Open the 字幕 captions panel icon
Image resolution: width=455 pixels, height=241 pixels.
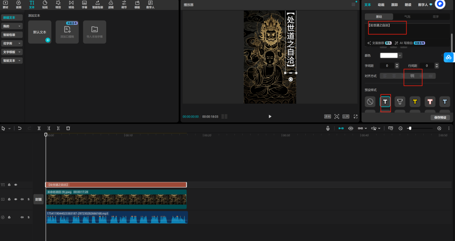tap(84, 4)
